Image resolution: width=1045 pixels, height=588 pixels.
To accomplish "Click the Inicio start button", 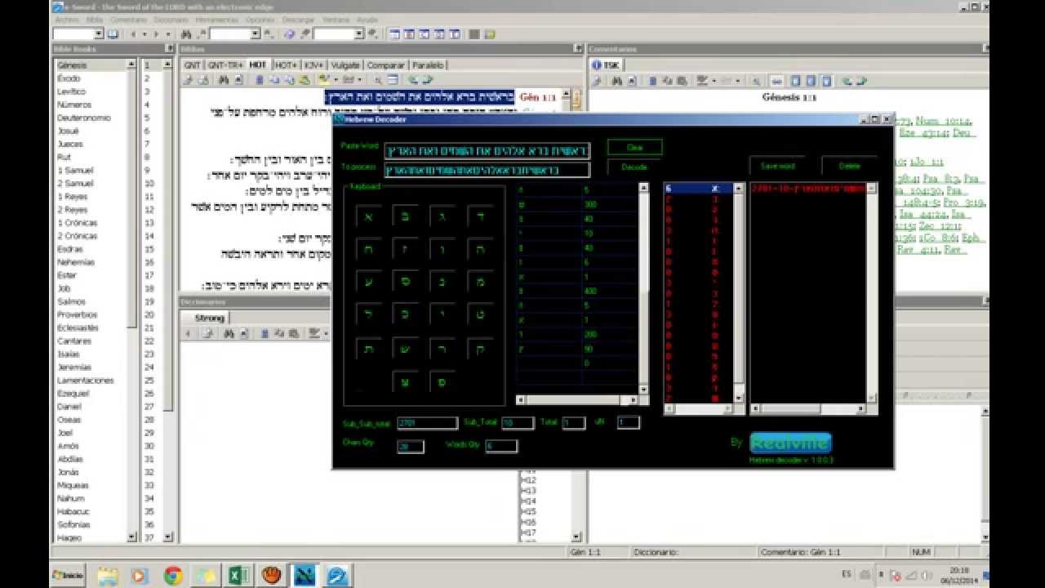I will click(68, 575).
